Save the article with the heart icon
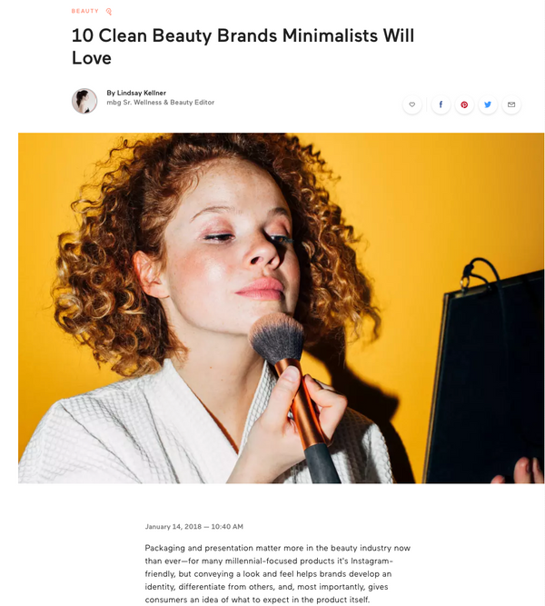The image size is (545, 606). (x=412, y=104)
